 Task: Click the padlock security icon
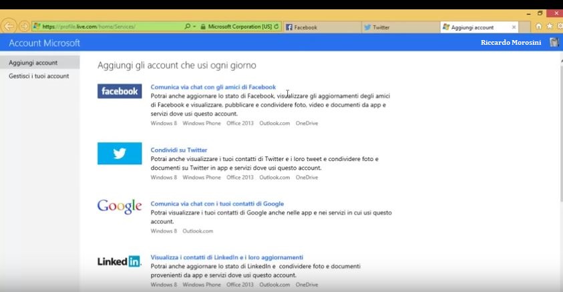click(x=203, y=27)
